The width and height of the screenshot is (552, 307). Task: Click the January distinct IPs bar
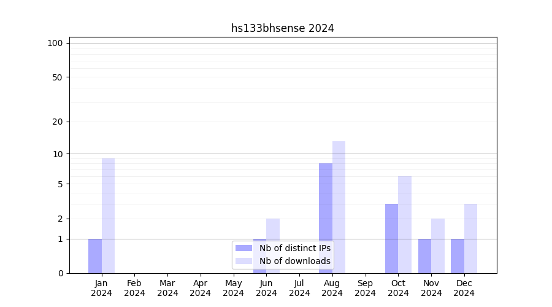click(95, 256)
